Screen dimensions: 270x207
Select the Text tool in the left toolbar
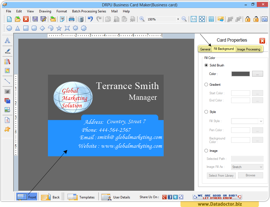tap(7, 41)
